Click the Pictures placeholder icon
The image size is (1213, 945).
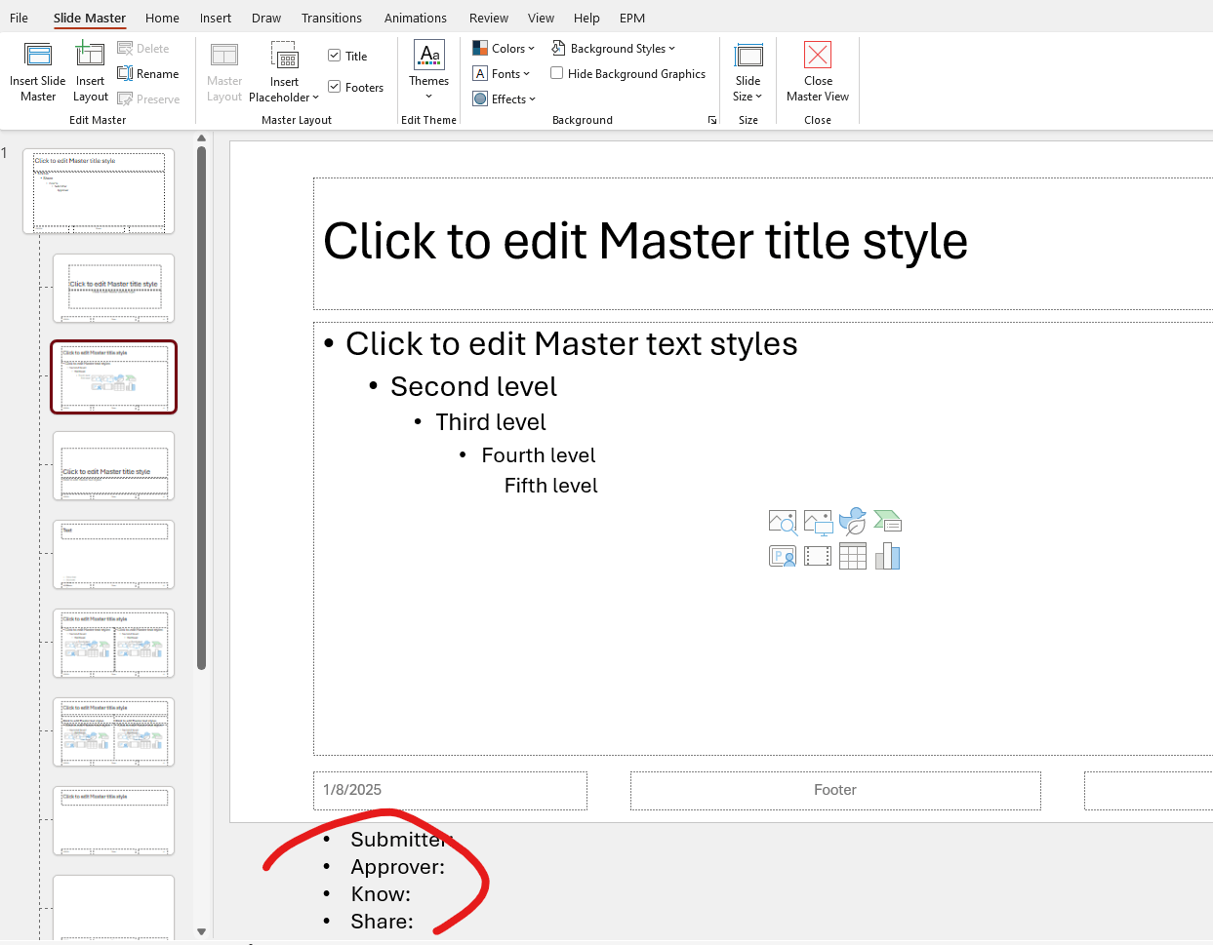click(818, 522)
